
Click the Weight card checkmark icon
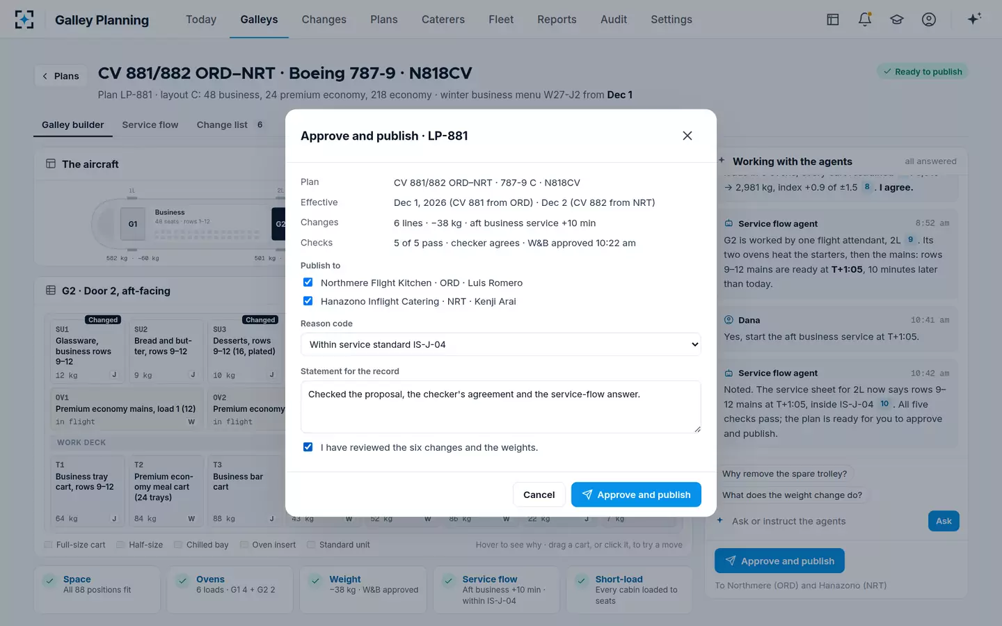[x=315, y=581]
